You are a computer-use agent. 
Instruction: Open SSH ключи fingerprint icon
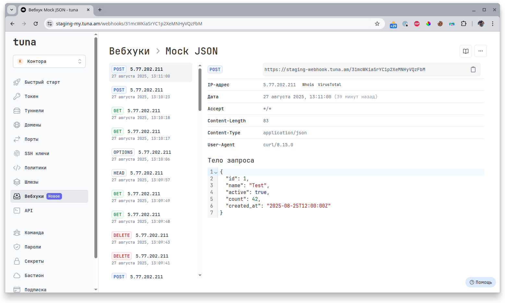click(17, 153)
